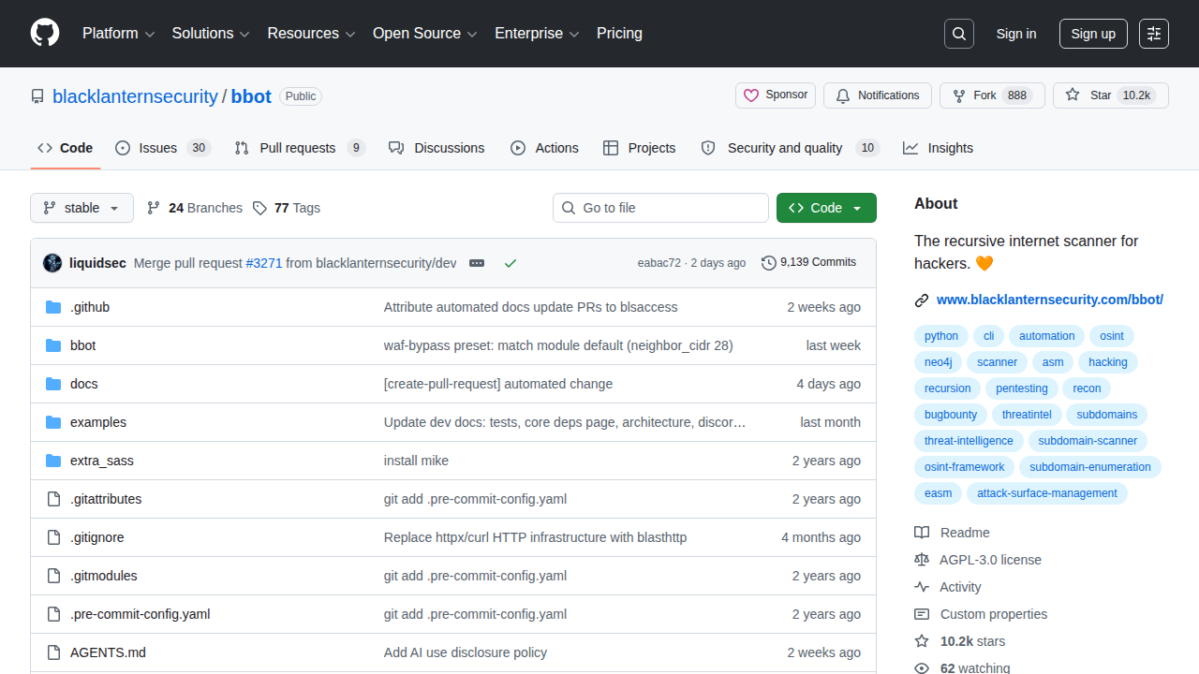Select the python topic tag
Screen dimensions: 1199x674
[x=941, y=336]
